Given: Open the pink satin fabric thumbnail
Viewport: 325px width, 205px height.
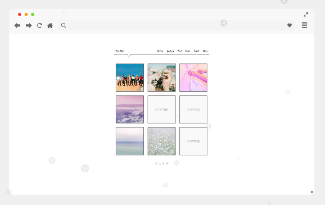Looking at the screenshot, I should click(x=193, y=78).
